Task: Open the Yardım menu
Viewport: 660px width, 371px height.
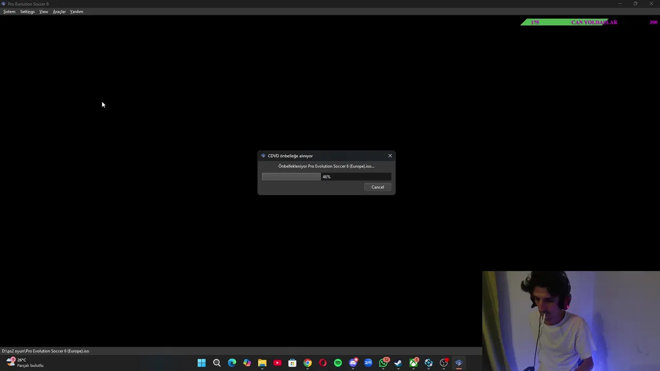Action: pos(76,11)
